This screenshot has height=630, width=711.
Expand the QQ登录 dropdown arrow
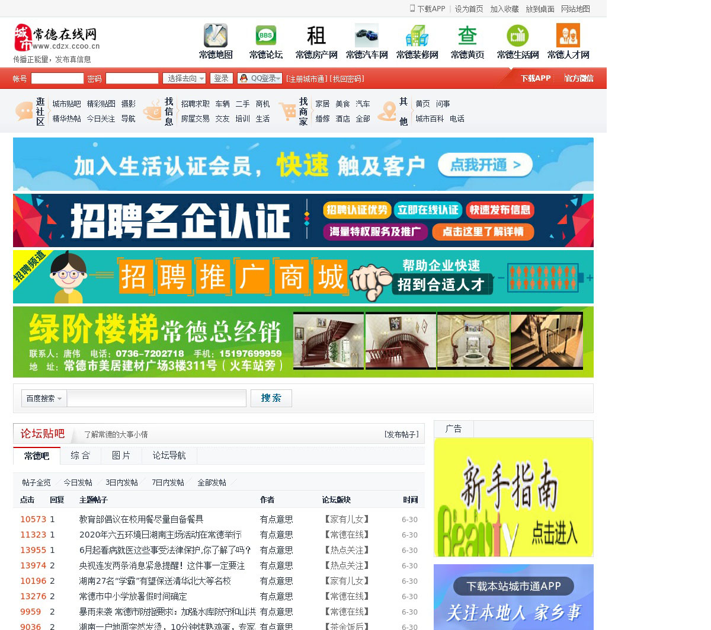click(278, 79)
